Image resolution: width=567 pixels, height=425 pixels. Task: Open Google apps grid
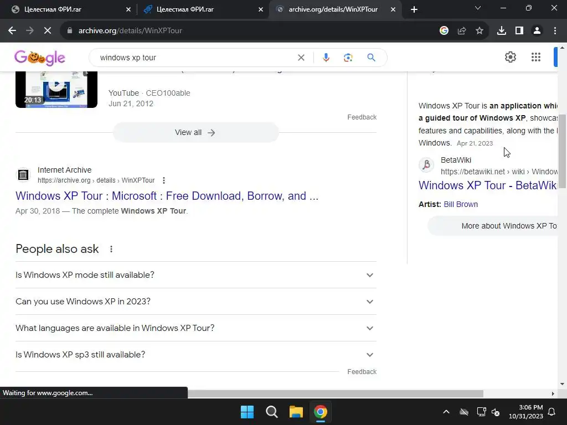[x=536, y=57]
